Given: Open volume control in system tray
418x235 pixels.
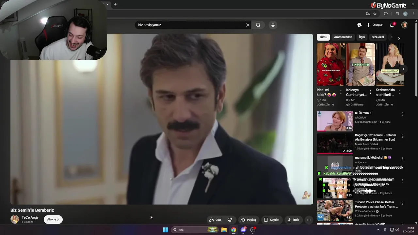Looking at the screenshot, I should point(397,230).
